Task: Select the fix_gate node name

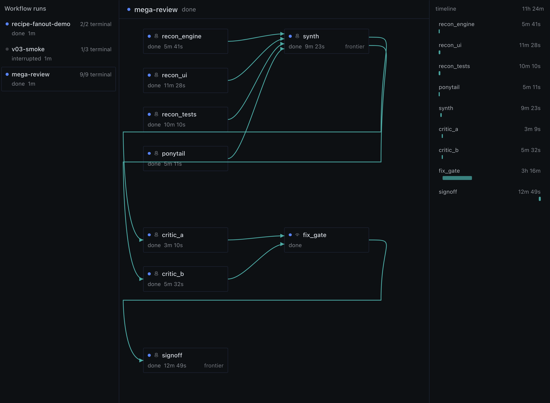Action: 314,235
